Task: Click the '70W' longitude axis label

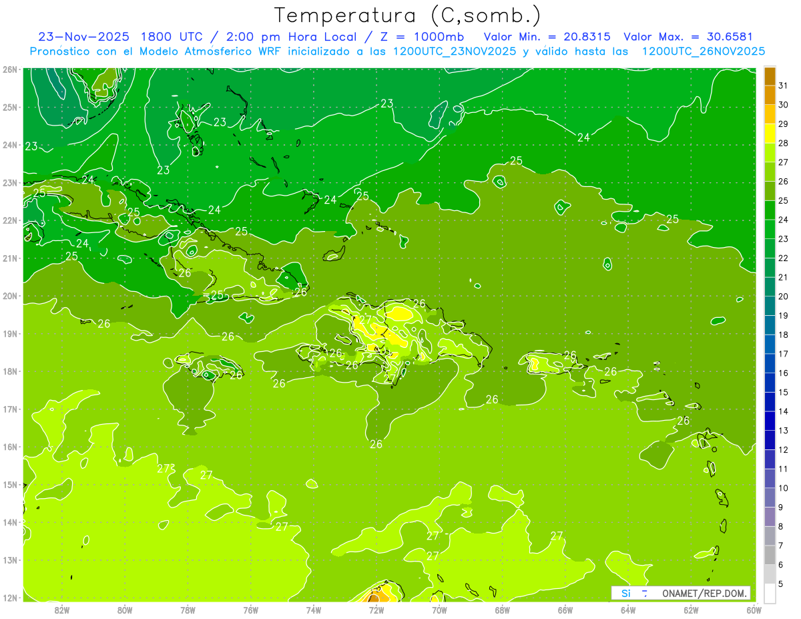Action: pyautogui.click(x=439, y=610)
